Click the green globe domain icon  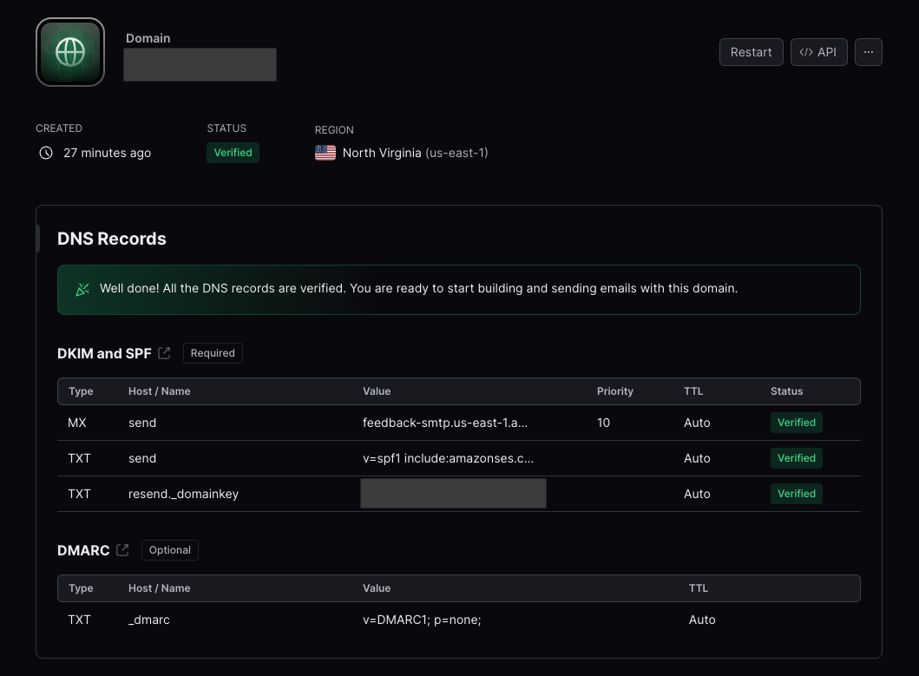click(x=69, y=52)
